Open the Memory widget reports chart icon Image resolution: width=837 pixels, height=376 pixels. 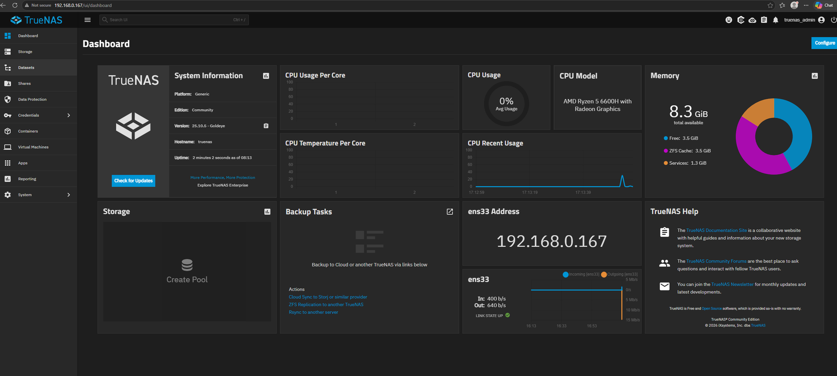(815, 76)
